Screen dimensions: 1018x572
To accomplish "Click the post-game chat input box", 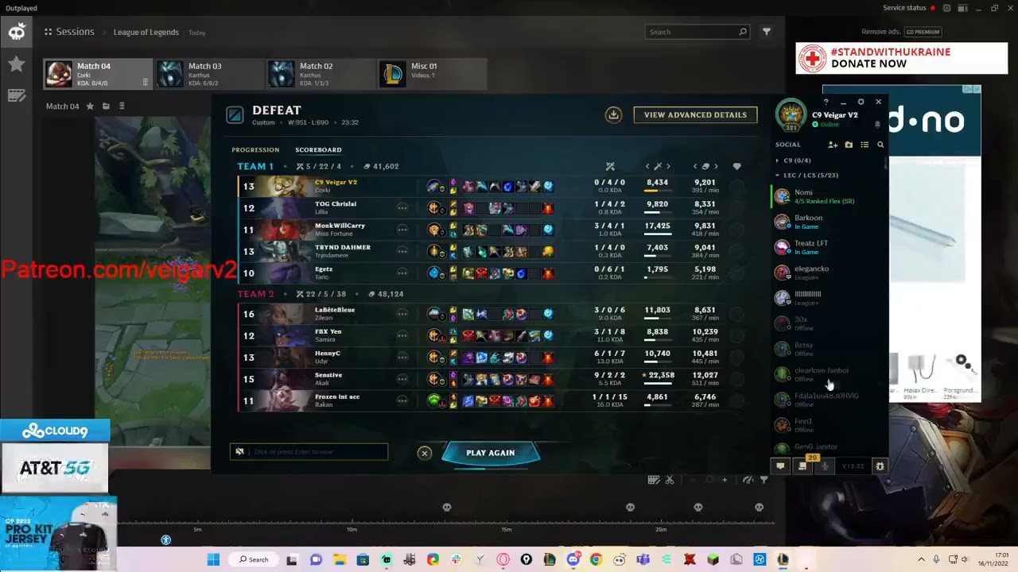I will coord(309,452).
